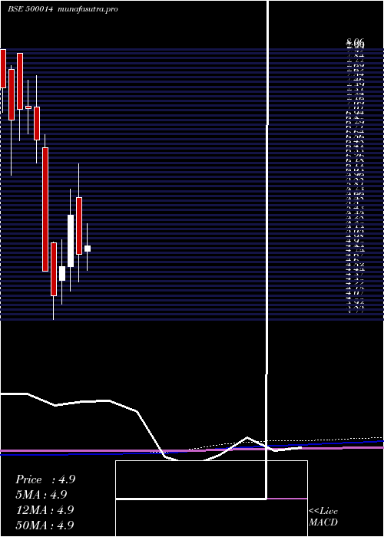Viewport: 384px width, 537px height.
Task: Click the <<Live MACD label
Action: coord(323,516)
